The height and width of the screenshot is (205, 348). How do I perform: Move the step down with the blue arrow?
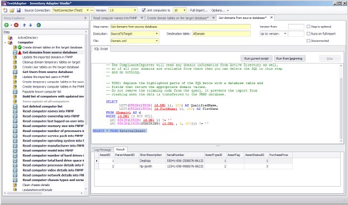pos(30,25)
